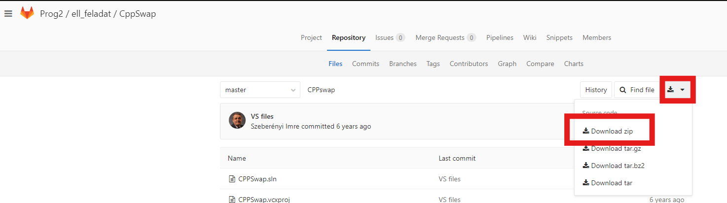Open the hamburger sidebar menu
This screenshot has width=727, height=203.
pyautogui.click(x=8, y=14)
